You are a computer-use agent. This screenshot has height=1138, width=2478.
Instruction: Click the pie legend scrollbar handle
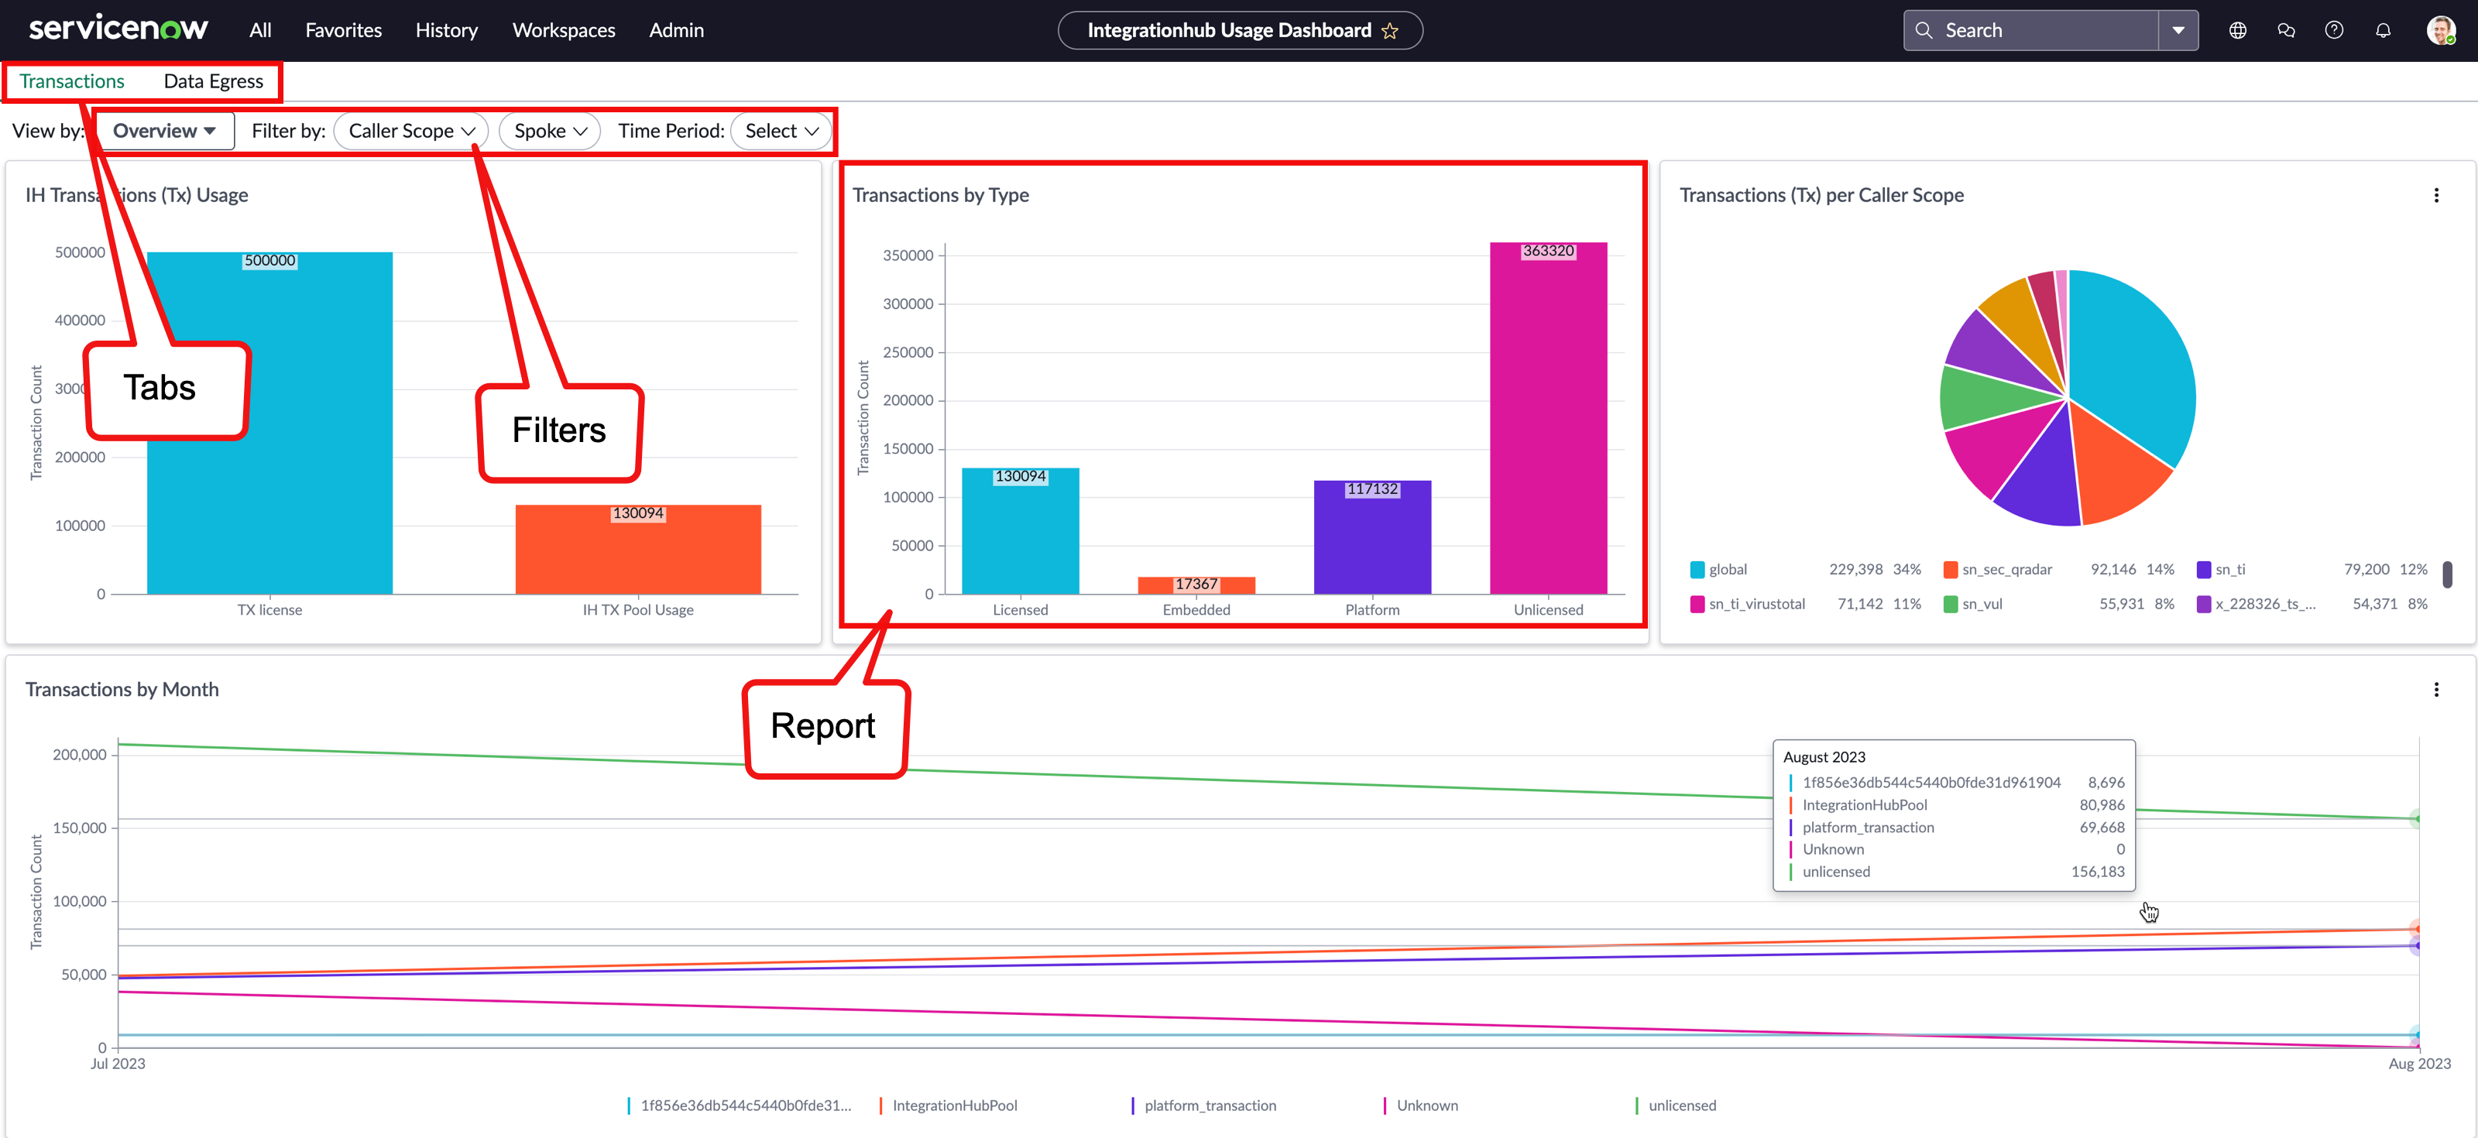[x=2447, y=574]
